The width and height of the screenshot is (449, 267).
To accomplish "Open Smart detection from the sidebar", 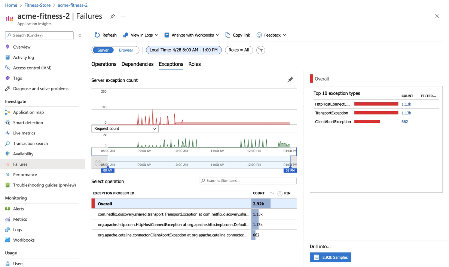I will point(28,123).
